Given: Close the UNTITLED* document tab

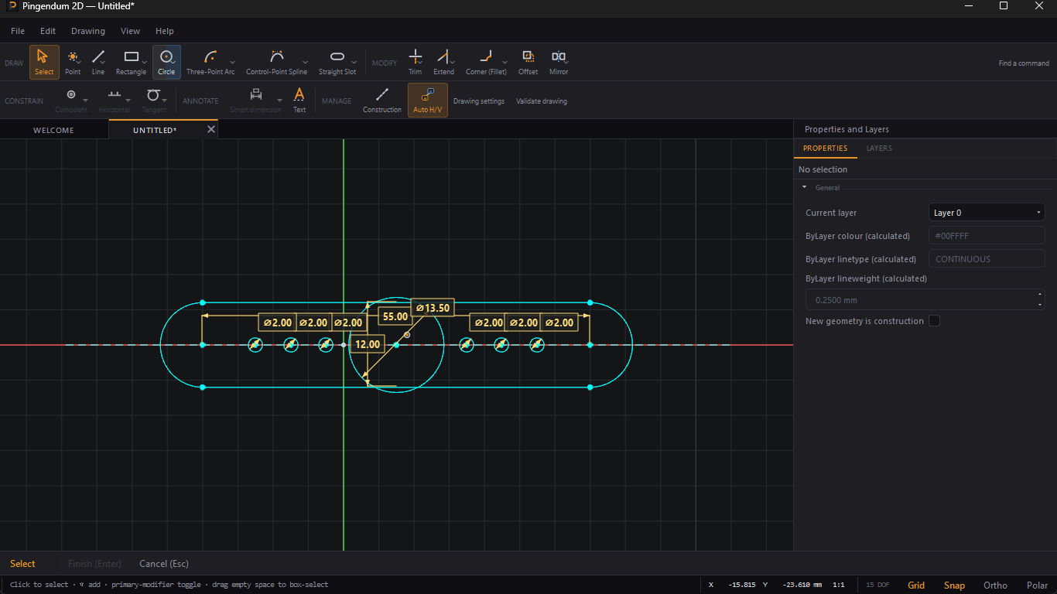Looking at the screenshot, I should pos(210,129).
